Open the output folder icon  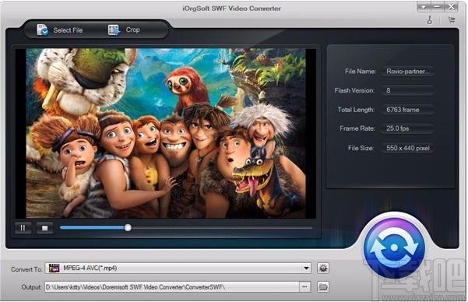coord(323,287)
